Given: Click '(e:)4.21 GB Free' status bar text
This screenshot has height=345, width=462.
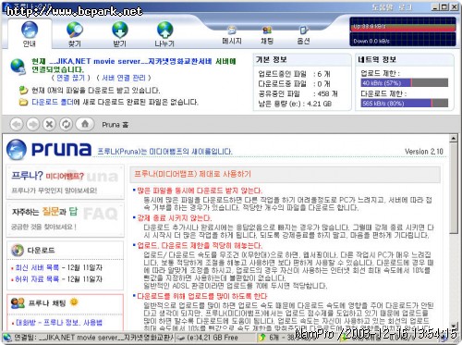Looking at the screenshot, I should pyautogui.click(x=213, y=338).
